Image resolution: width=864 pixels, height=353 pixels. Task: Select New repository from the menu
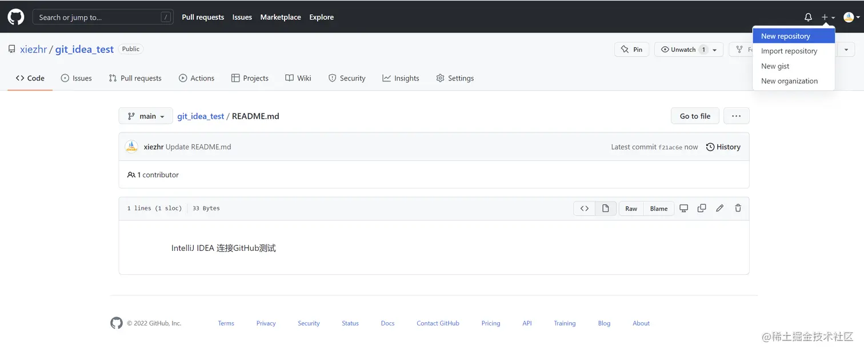(x=794, y=36)
